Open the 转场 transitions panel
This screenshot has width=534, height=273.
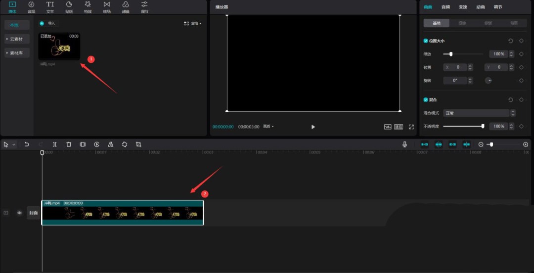coord(107,7)
